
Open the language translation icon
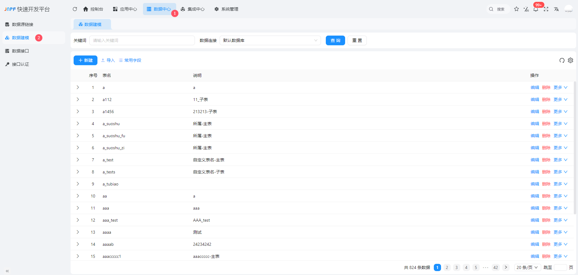coord(556,9)
